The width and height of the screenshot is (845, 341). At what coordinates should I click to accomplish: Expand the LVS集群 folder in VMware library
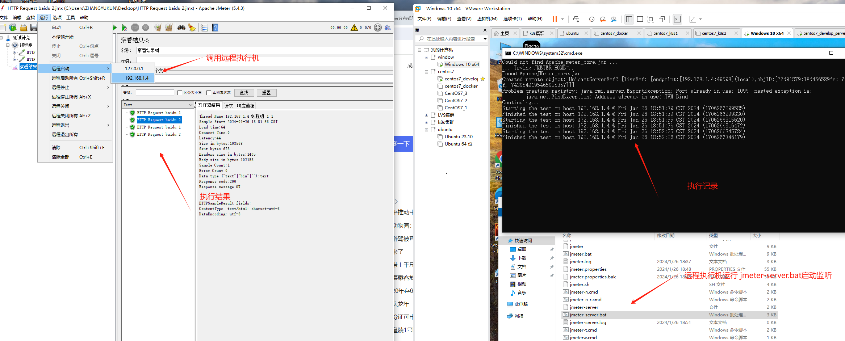[427, 115]
